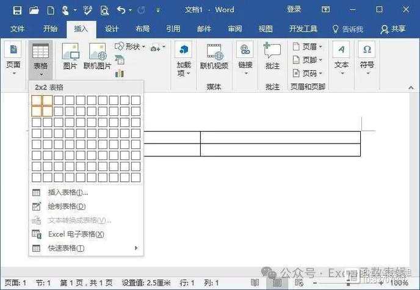420x290 pixels.
Task: Share the document with 共享
Action: [x=393, y=29]
